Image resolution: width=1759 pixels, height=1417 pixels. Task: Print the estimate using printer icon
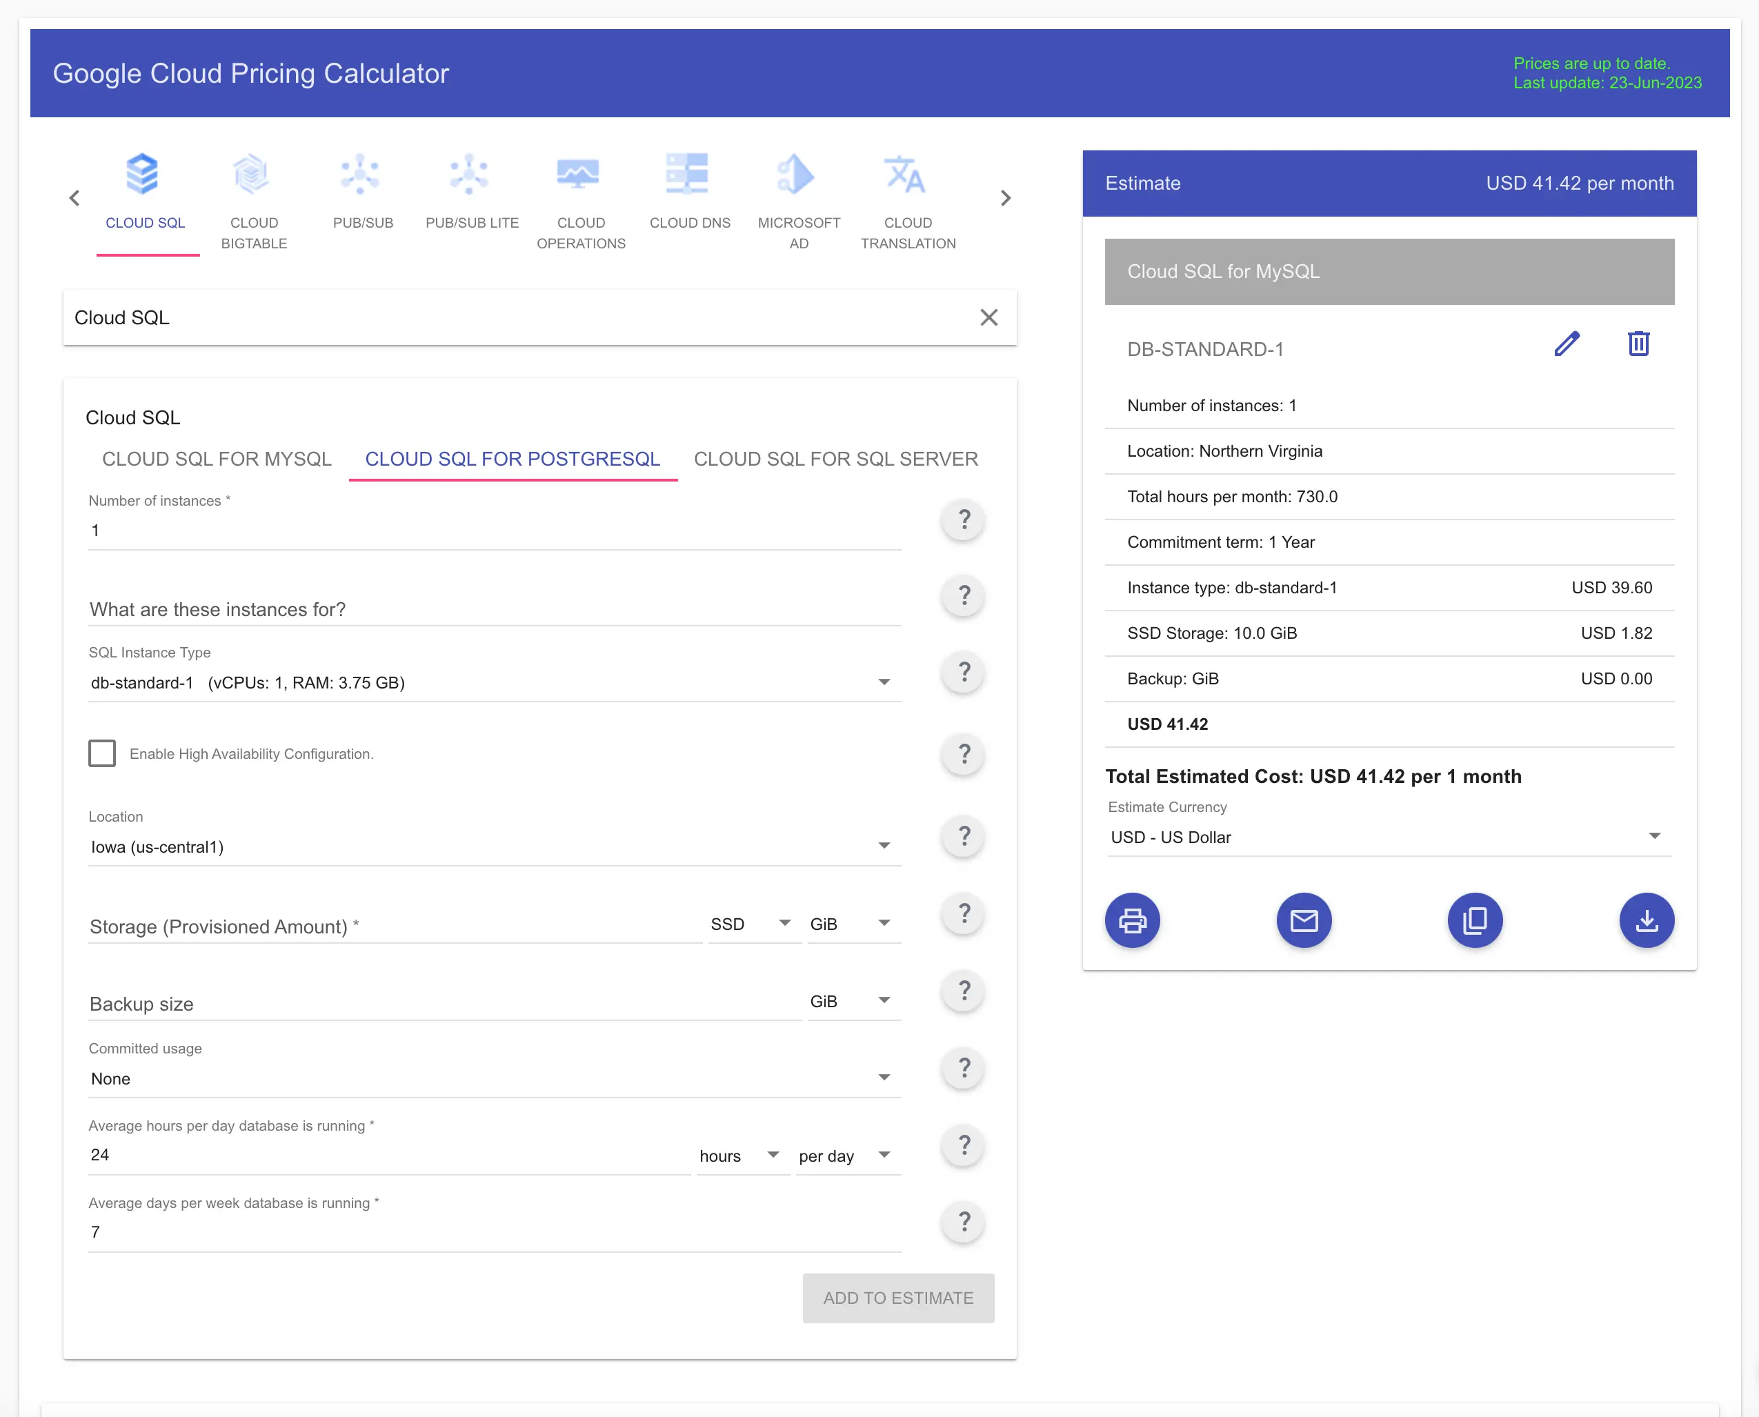1131,921
